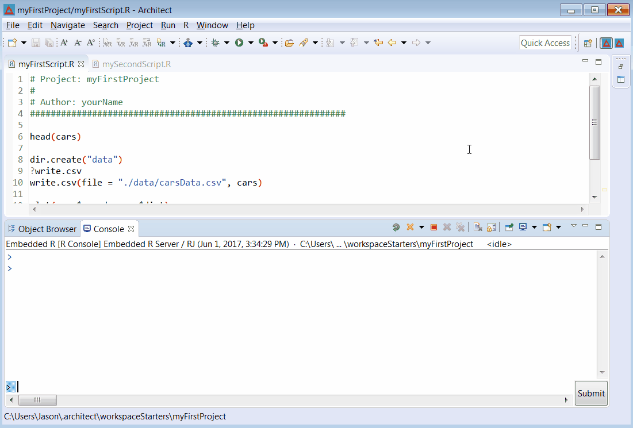Close the myFirstScript.R tab
This screenshot has height=428, width=633.
(x=81, y=64)
